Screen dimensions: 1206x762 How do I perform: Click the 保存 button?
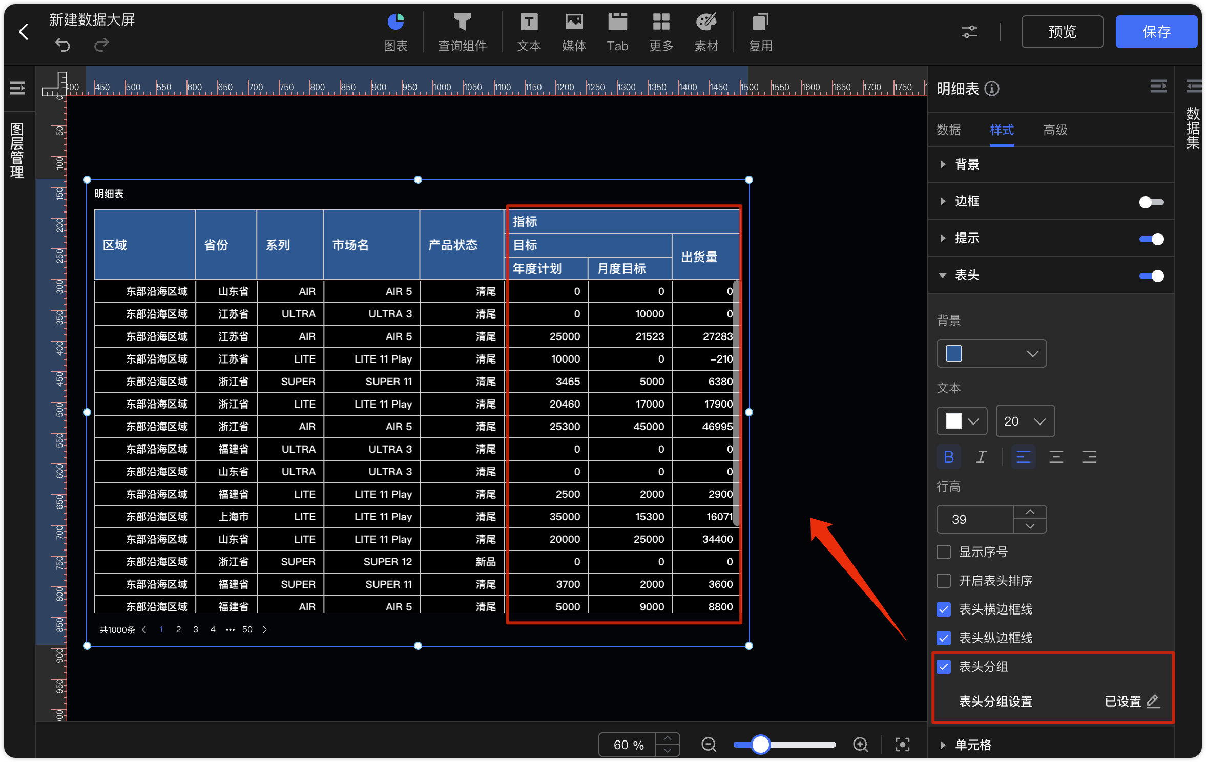1156,32
